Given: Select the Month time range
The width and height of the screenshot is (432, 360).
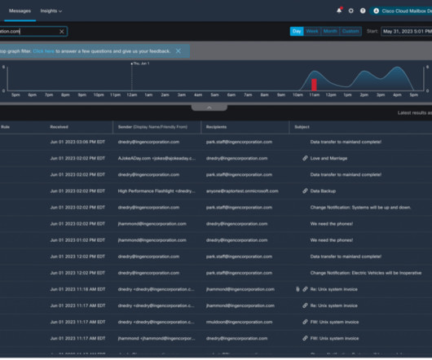Looking at the screenshot, I should tap(330, 31).
